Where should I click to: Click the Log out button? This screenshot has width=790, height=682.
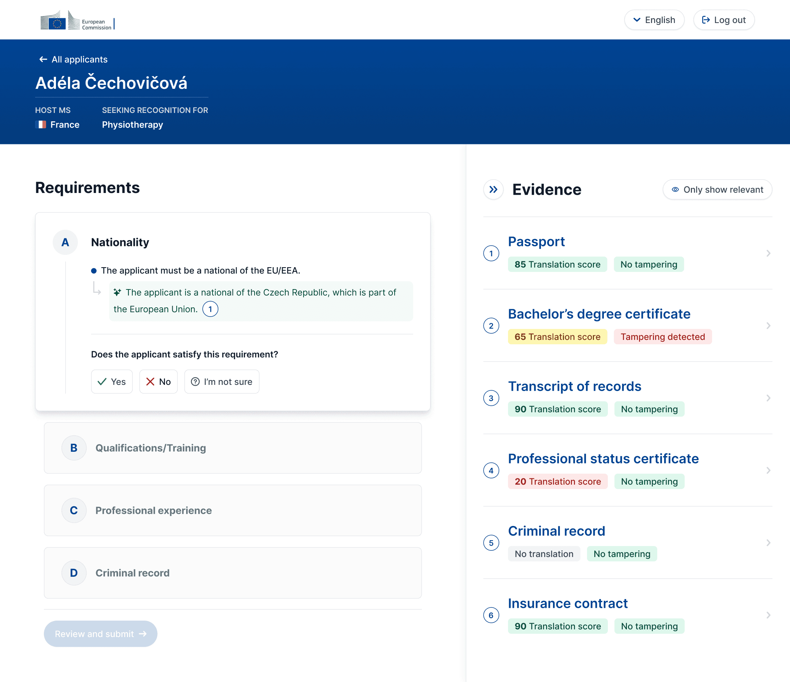click(x=723, y=20)
